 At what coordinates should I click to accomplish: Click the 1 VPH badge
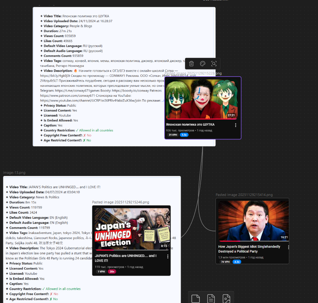click(101, 272)
